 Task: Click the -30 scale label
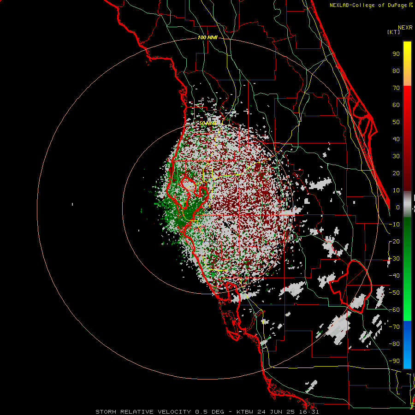pos(395,259)
